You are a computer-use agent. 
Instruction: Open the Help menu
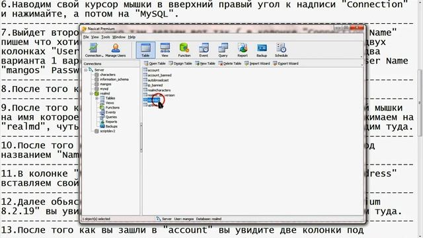click(x=132, y=37)
